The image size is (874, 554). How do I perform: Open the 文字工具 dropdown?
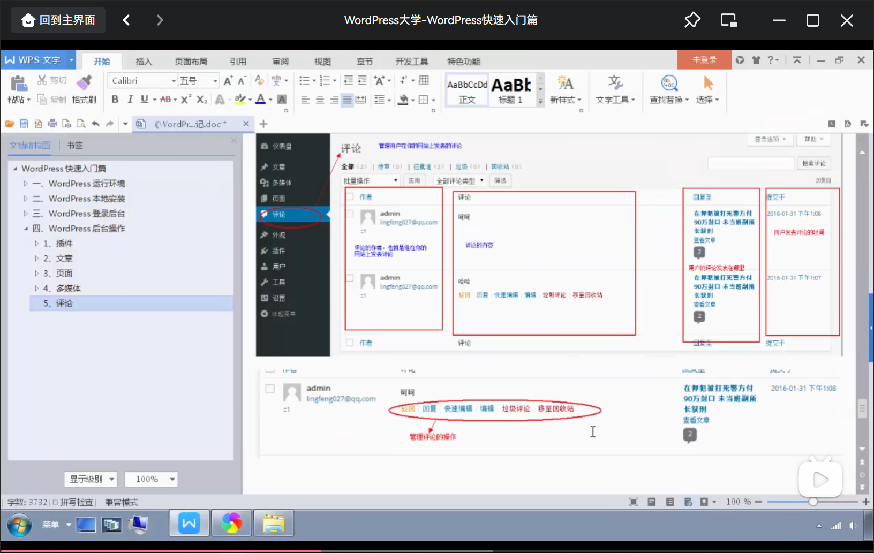[615, 100]
